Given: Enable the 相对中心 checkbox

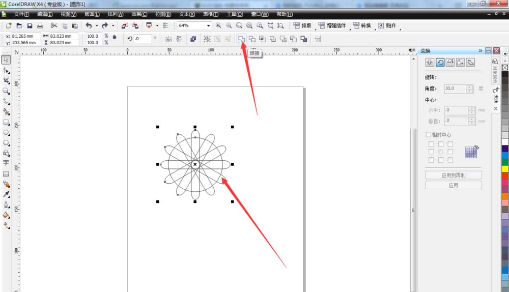Looking at the screenshot, I should tap(429, 134).
